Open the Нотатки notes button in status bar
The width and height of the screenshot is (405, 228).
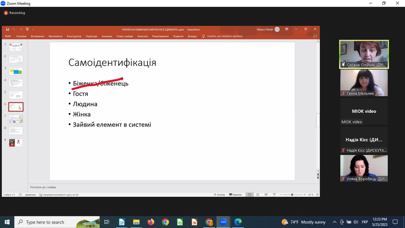coord(220,195)
